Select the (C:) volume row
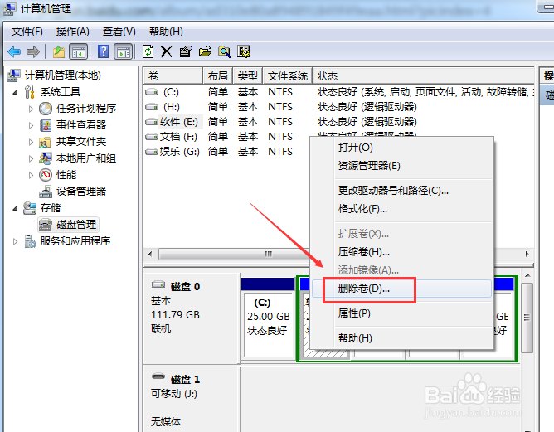554x432 pixels. coord(338,92)
